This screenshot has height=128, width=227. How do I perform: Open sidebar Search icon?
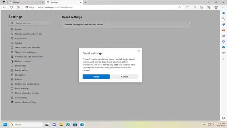[x=223, y=19]
